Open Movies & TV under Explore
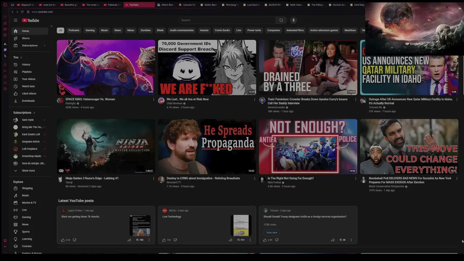 coord(29,203)
